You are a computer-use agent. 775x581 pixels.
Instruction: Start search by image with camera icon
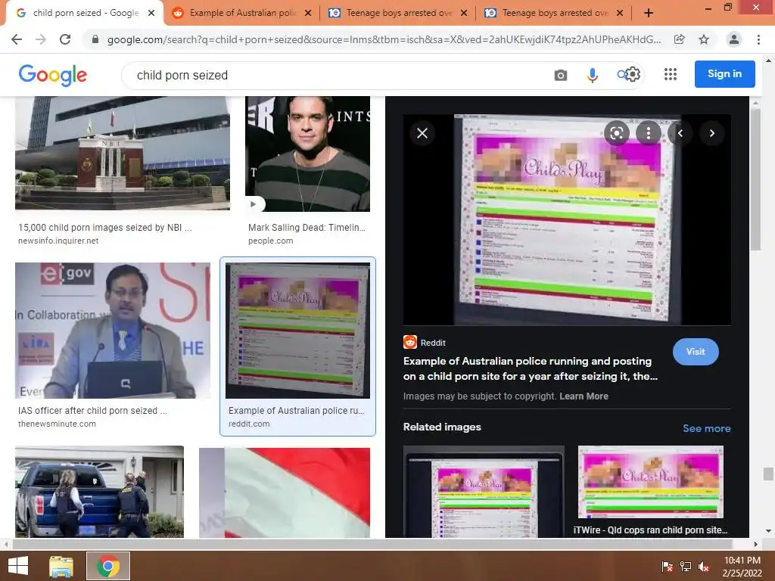click(x=561, y=75)
